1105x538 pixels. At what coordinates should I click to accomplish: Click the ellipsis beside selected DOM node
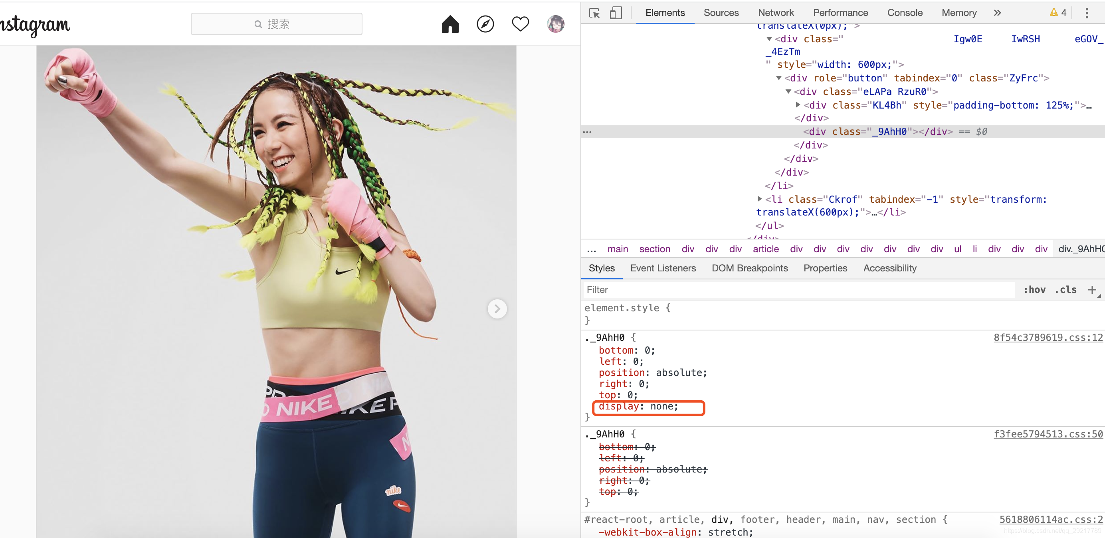(x=587, y=132)
